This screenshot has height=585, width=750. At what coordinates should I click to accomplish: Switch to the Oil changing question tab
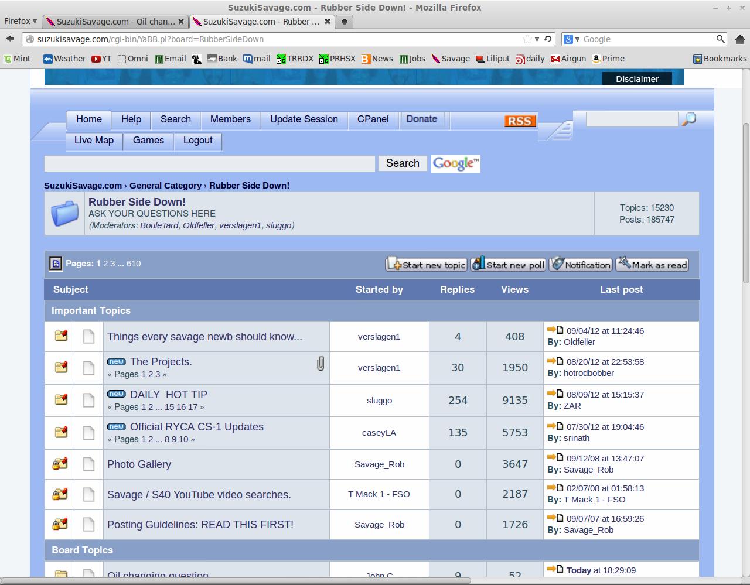(115, 22)
